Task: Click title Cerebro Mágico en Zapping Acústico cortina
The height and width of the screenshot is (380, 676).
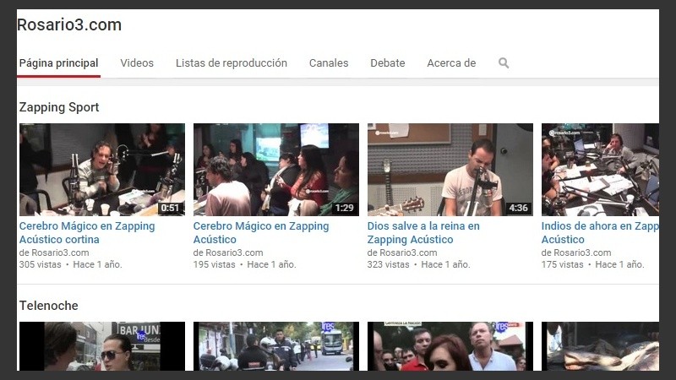Action: (86, 233)
